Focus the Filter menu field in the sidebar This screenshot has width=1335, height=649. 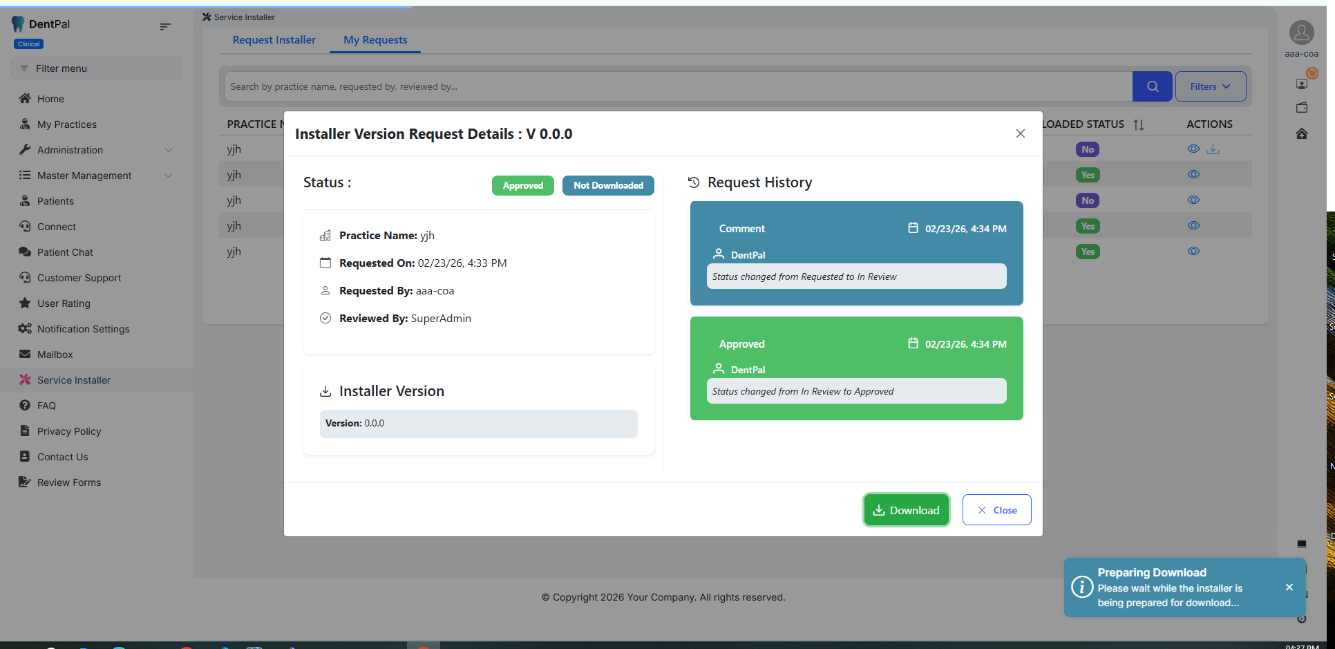click(x=97, y=68)
